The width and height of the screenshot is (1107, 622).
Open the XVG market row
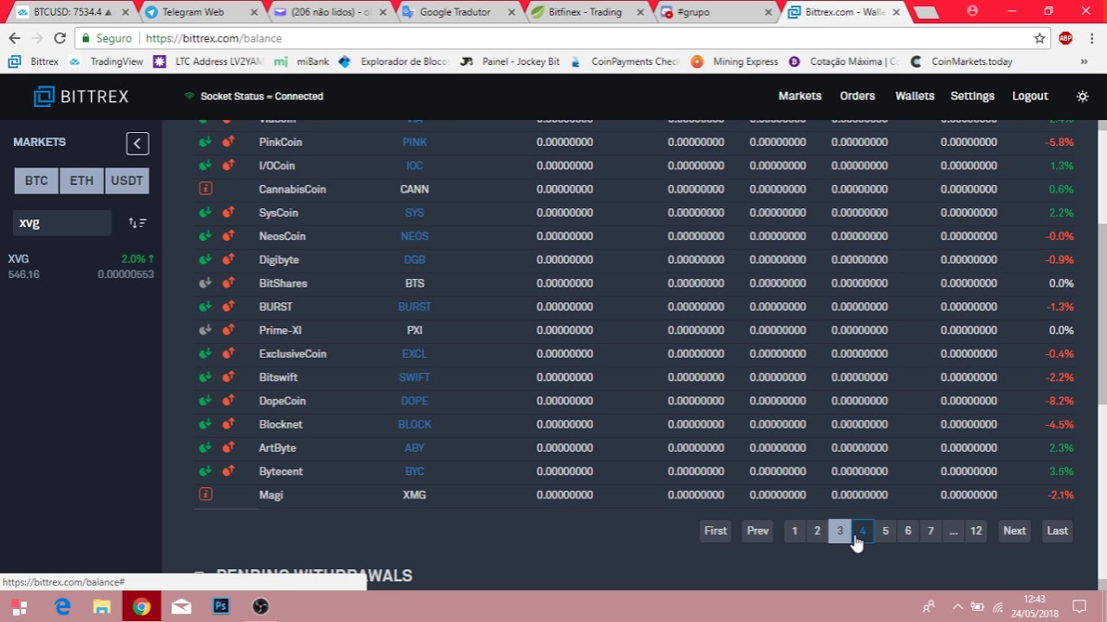[80, 266]
